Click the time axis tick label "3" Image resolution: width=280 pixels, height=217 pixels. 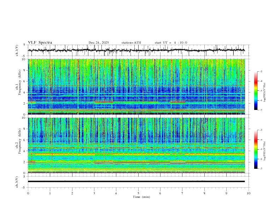tap(94, 193)
